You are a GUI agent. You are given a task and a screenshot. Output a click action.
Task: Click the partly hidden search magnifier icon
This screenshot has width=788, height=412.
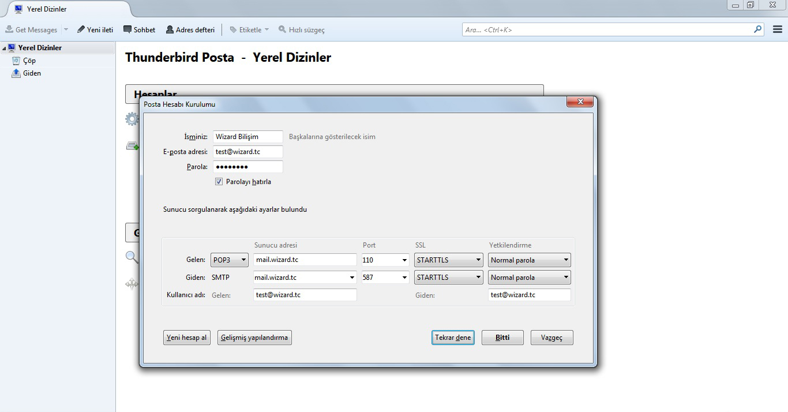click(x=132, y=257)
